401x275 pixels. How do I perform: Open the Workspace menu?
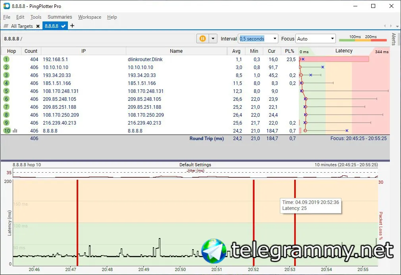click(89, 17)
